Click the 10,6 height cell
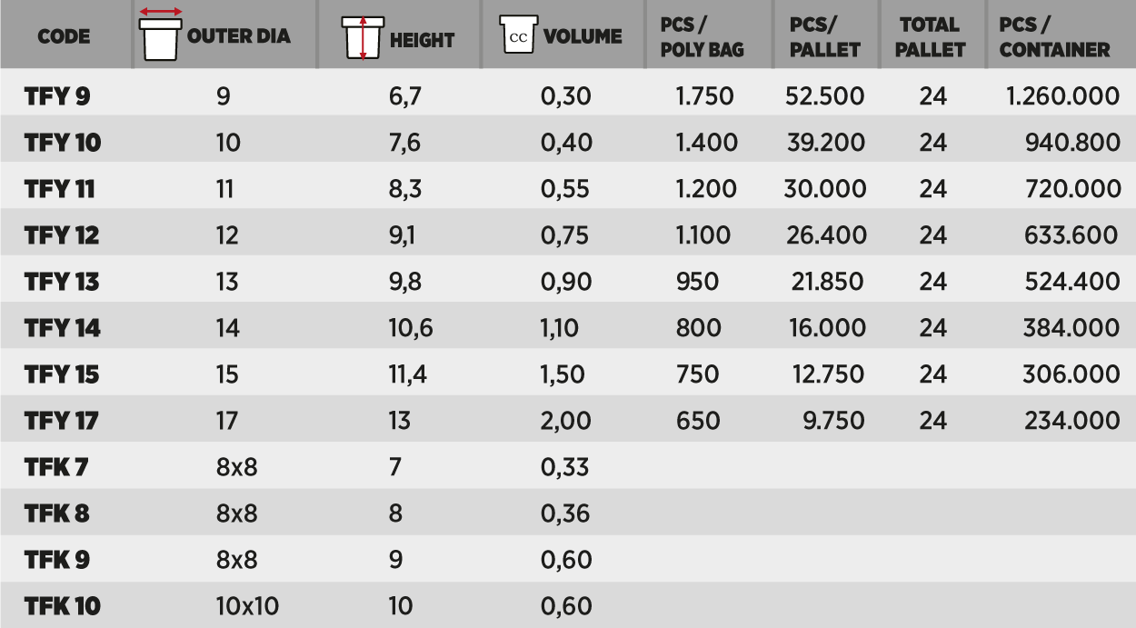This screenshot has height=628, width=1136. pyautogui.click(x=411, y=328)
